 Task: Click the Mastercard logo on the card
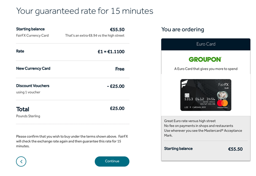222,104
